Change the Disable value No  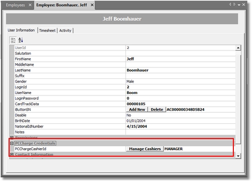click(x=180, y=115)
